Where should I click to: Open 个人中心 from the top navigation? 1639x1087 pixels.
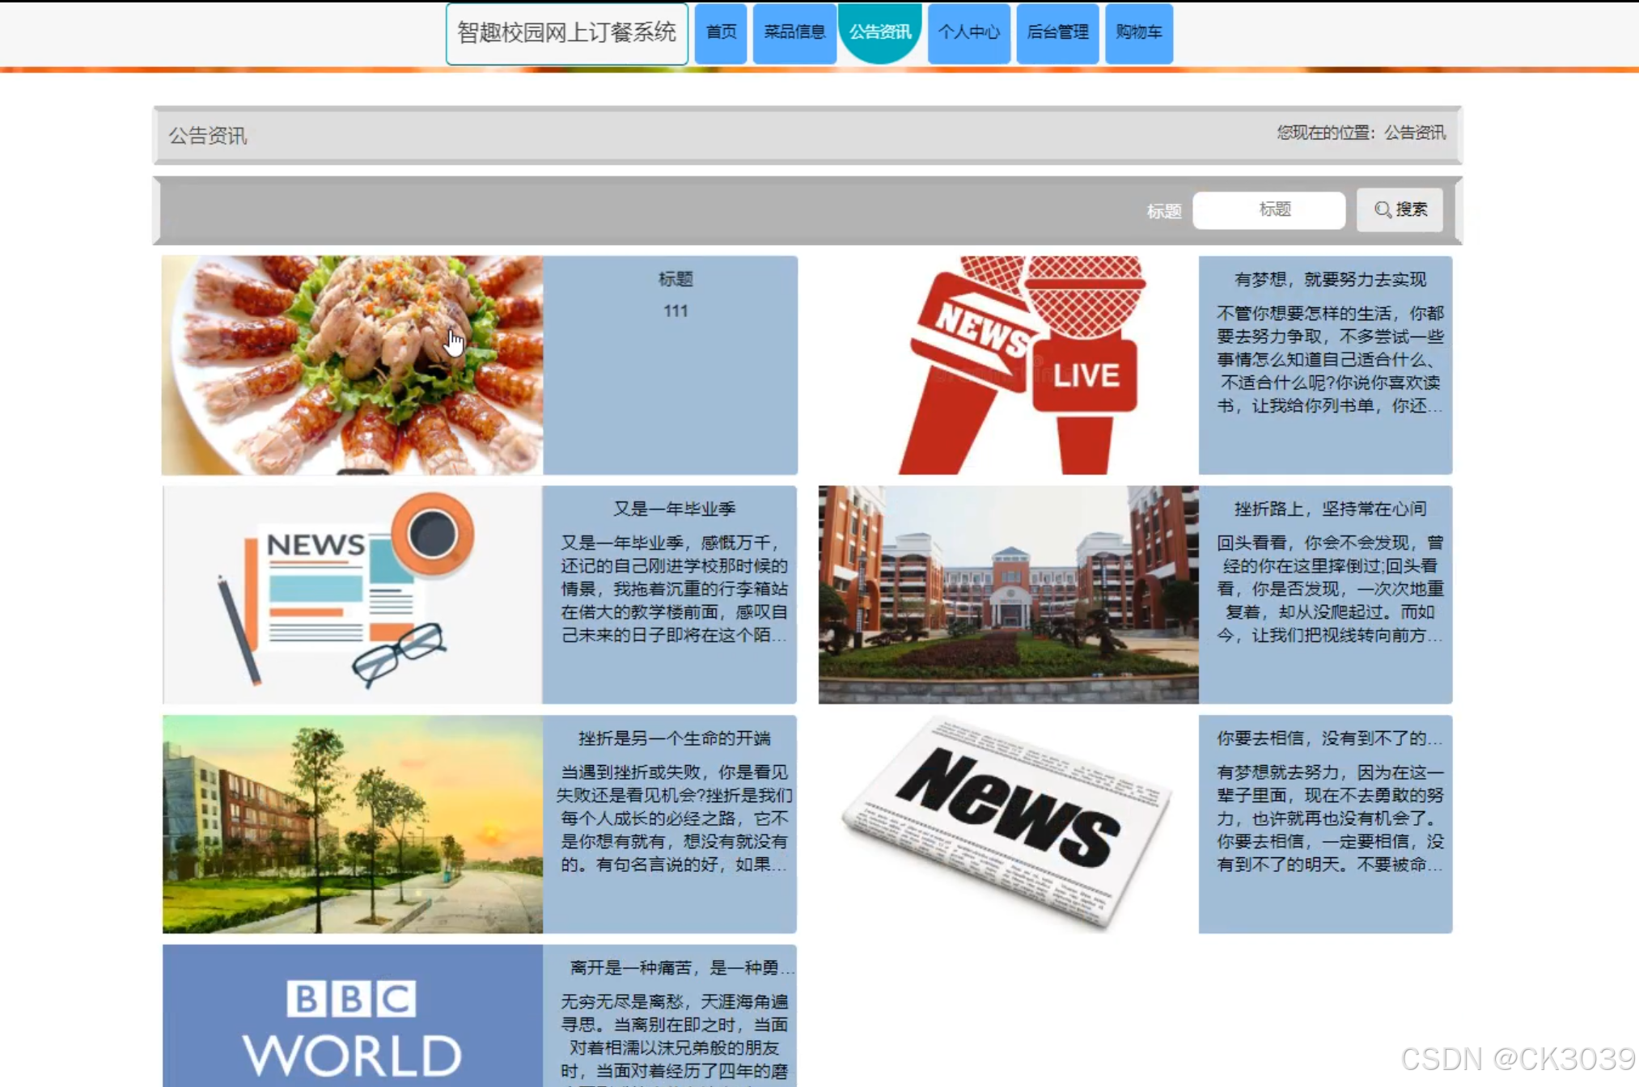(968, 32)
